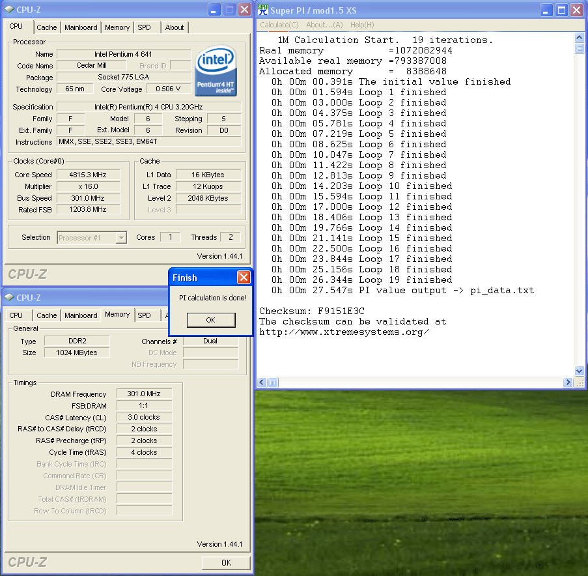Open the Help(H) menu in Super PI
This screenshot has height=576, width=588.
[362, 25]
